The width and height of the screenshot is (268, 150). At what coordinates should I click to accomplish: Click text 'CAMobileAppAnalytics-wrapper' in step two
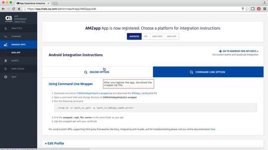(x=120, y=97)
